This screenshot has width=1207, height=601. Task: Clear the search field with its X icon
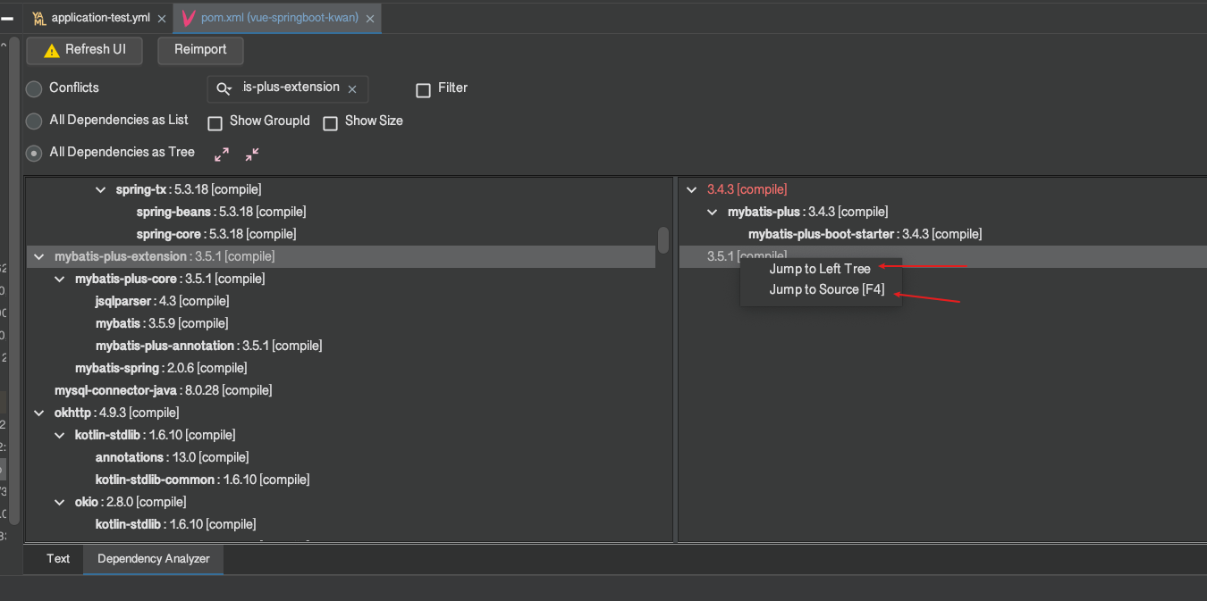click(x=352, y=89)
